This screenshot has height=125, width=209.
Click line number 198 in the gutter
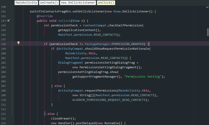pos(3,44)
